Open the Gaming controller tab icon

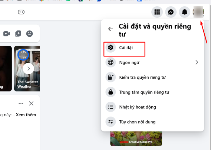(x=21, y=12)
